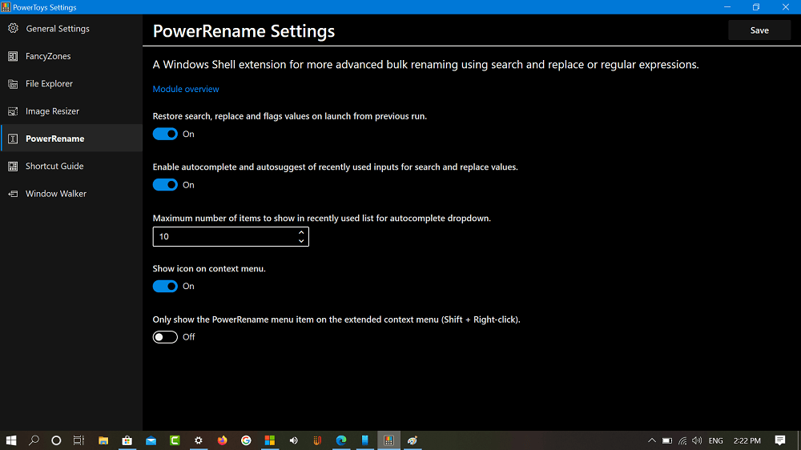Open system tray volume control
Screen dimensions: 801x450
tap(697, 440)
